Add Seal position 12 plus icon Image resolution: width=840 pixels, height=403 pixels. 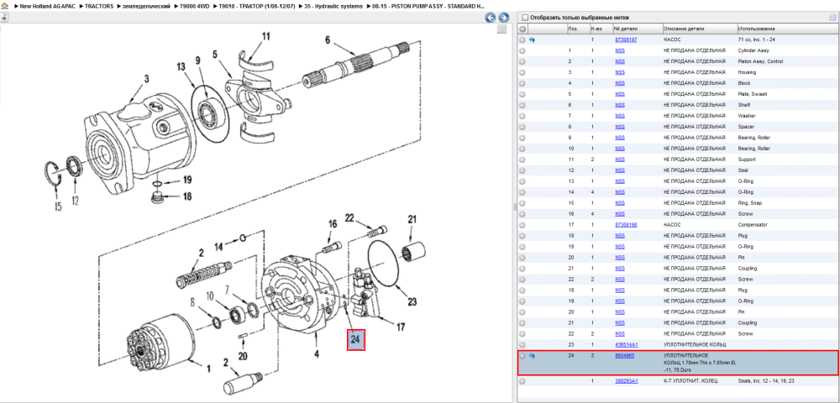click(x=522, y=170)
